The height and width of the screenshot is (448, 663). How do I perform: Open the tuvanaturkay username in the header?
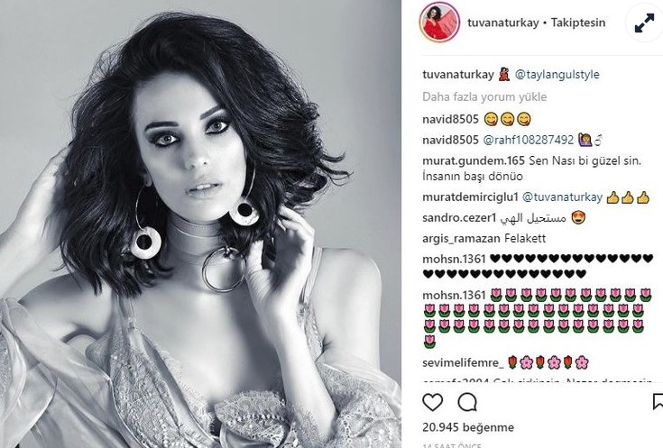(503, 23)
